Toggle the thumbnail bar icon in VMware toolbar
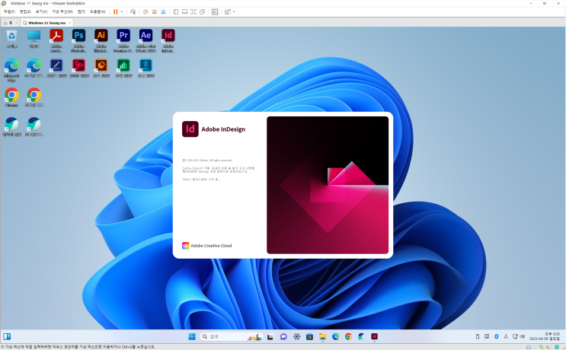This screenshot has width=566, height=350. 184,12
